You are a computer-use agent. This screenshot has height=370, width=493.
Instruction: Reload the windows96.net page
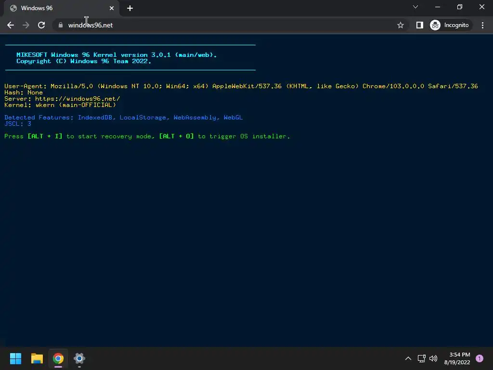click(x=41, y=25)
